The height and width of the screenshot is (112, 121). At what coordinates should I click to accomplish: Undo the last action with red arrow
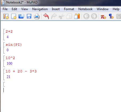46,16
